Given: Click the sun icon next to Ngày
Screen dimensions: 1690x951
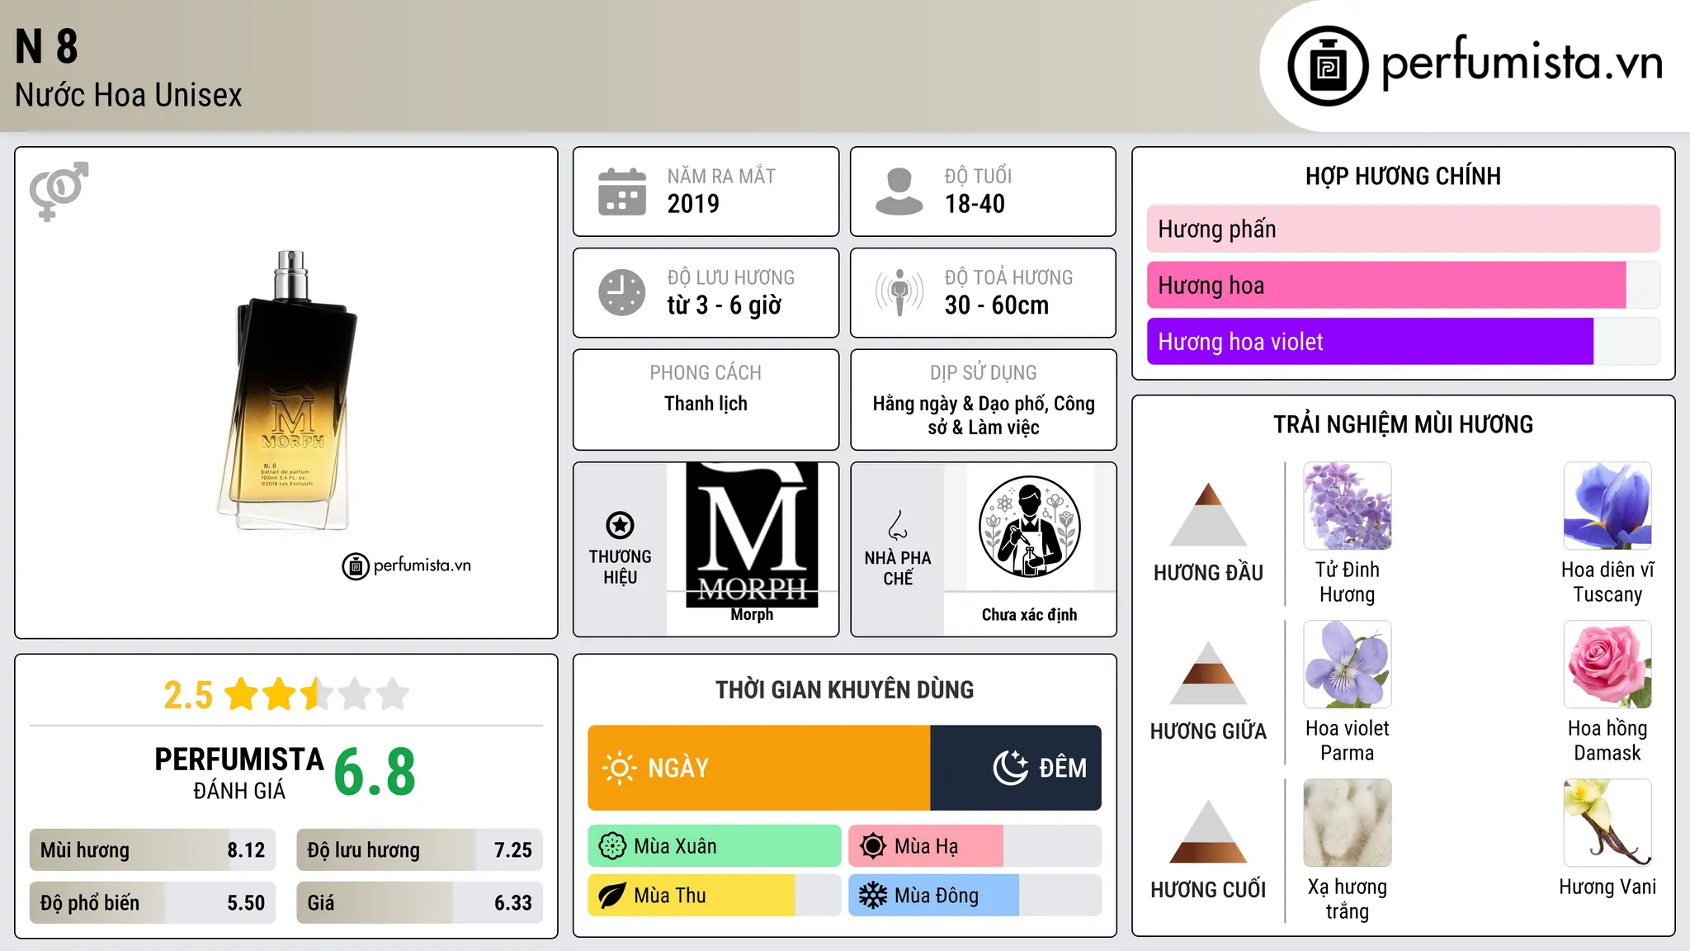Looking at the screenshot, I should coord(619,768).
